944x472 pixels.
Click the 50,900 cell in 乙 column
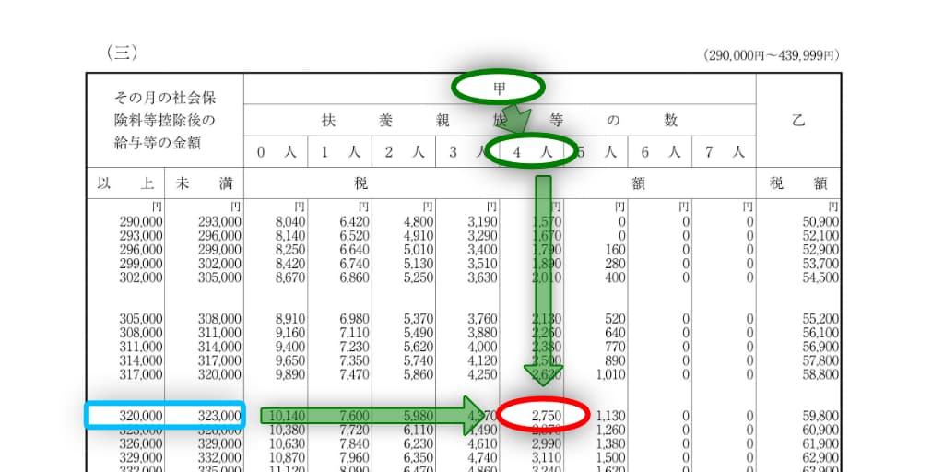pos(820,221)
